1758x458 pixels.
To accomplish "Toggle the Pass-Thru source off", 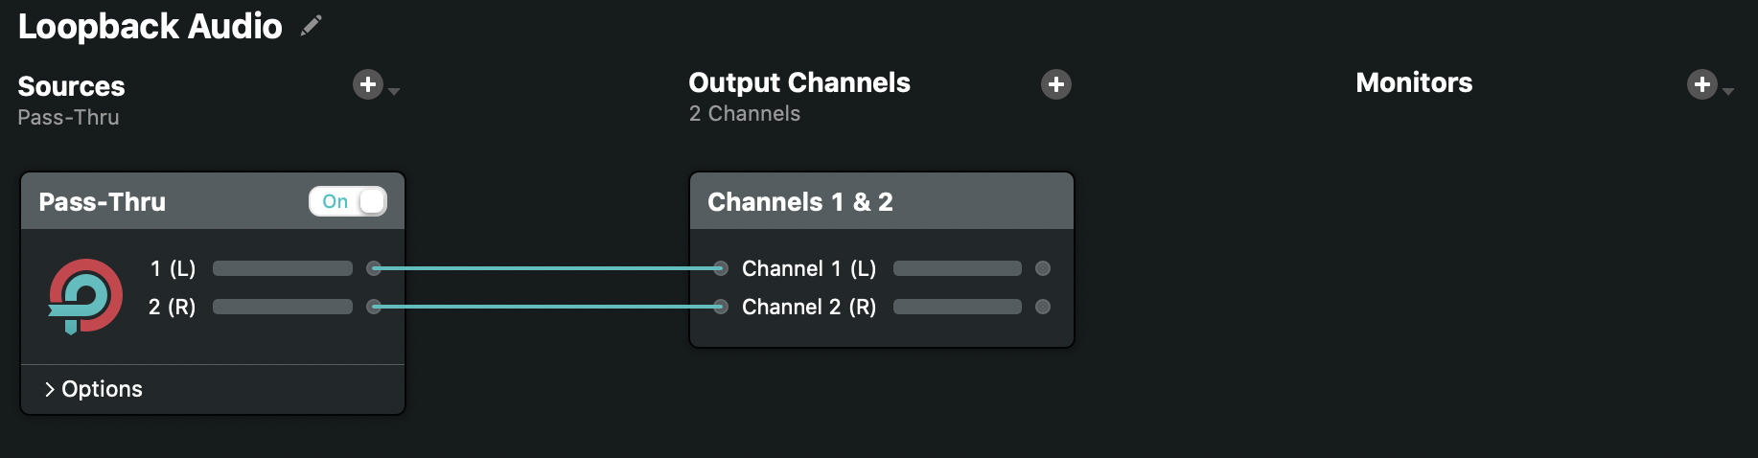I will pos(347,201).
